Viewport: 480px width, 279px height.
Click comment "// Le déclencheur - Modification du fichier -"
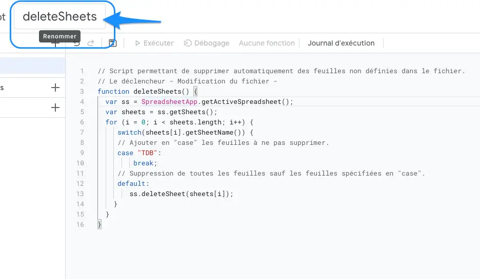[x=187, y=81]
